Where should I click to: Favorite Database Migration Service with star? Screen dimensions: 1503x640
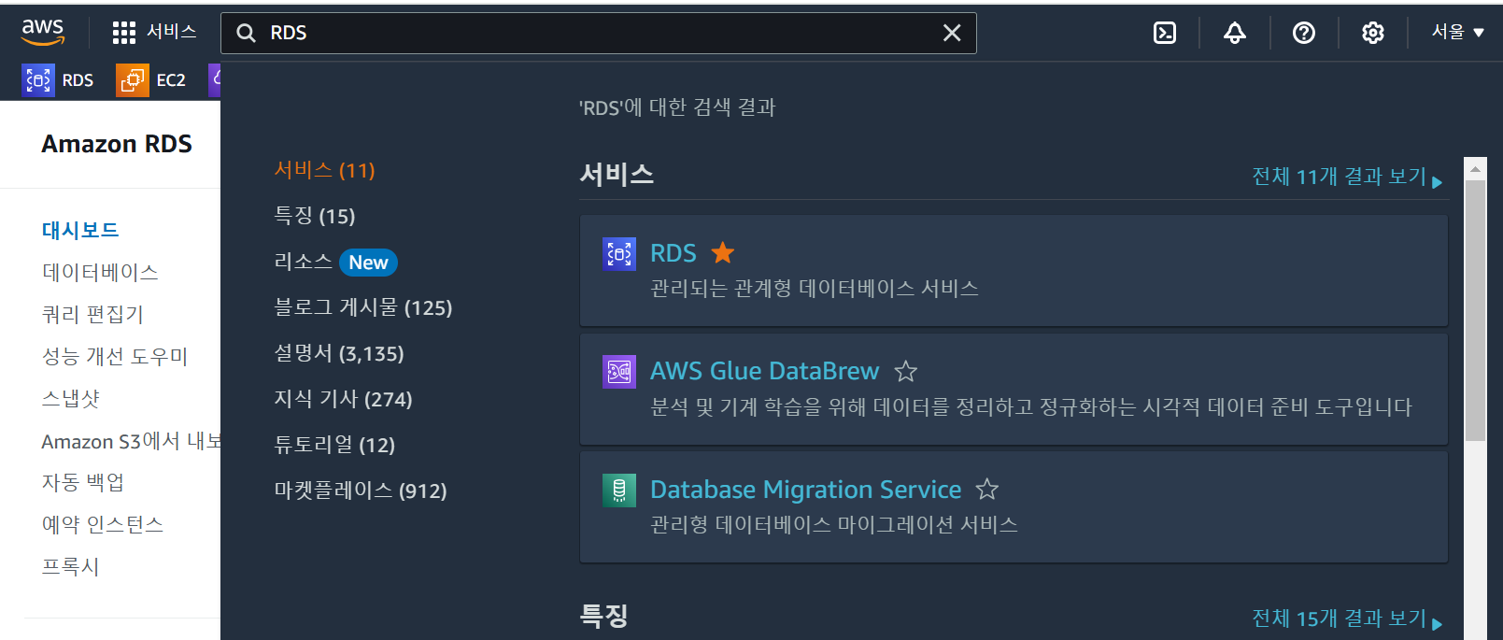click(x=987, y=489)
